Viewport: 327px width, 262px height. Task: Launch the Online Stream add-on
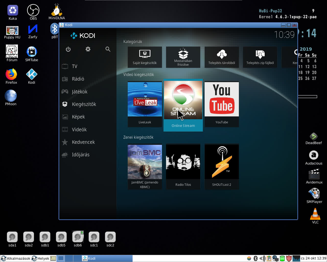[x=183, y=105]
